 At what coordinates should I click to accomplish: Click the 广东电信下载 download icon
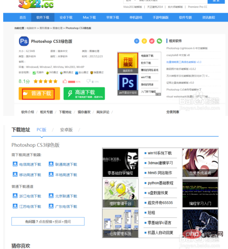tap(51, 206)
